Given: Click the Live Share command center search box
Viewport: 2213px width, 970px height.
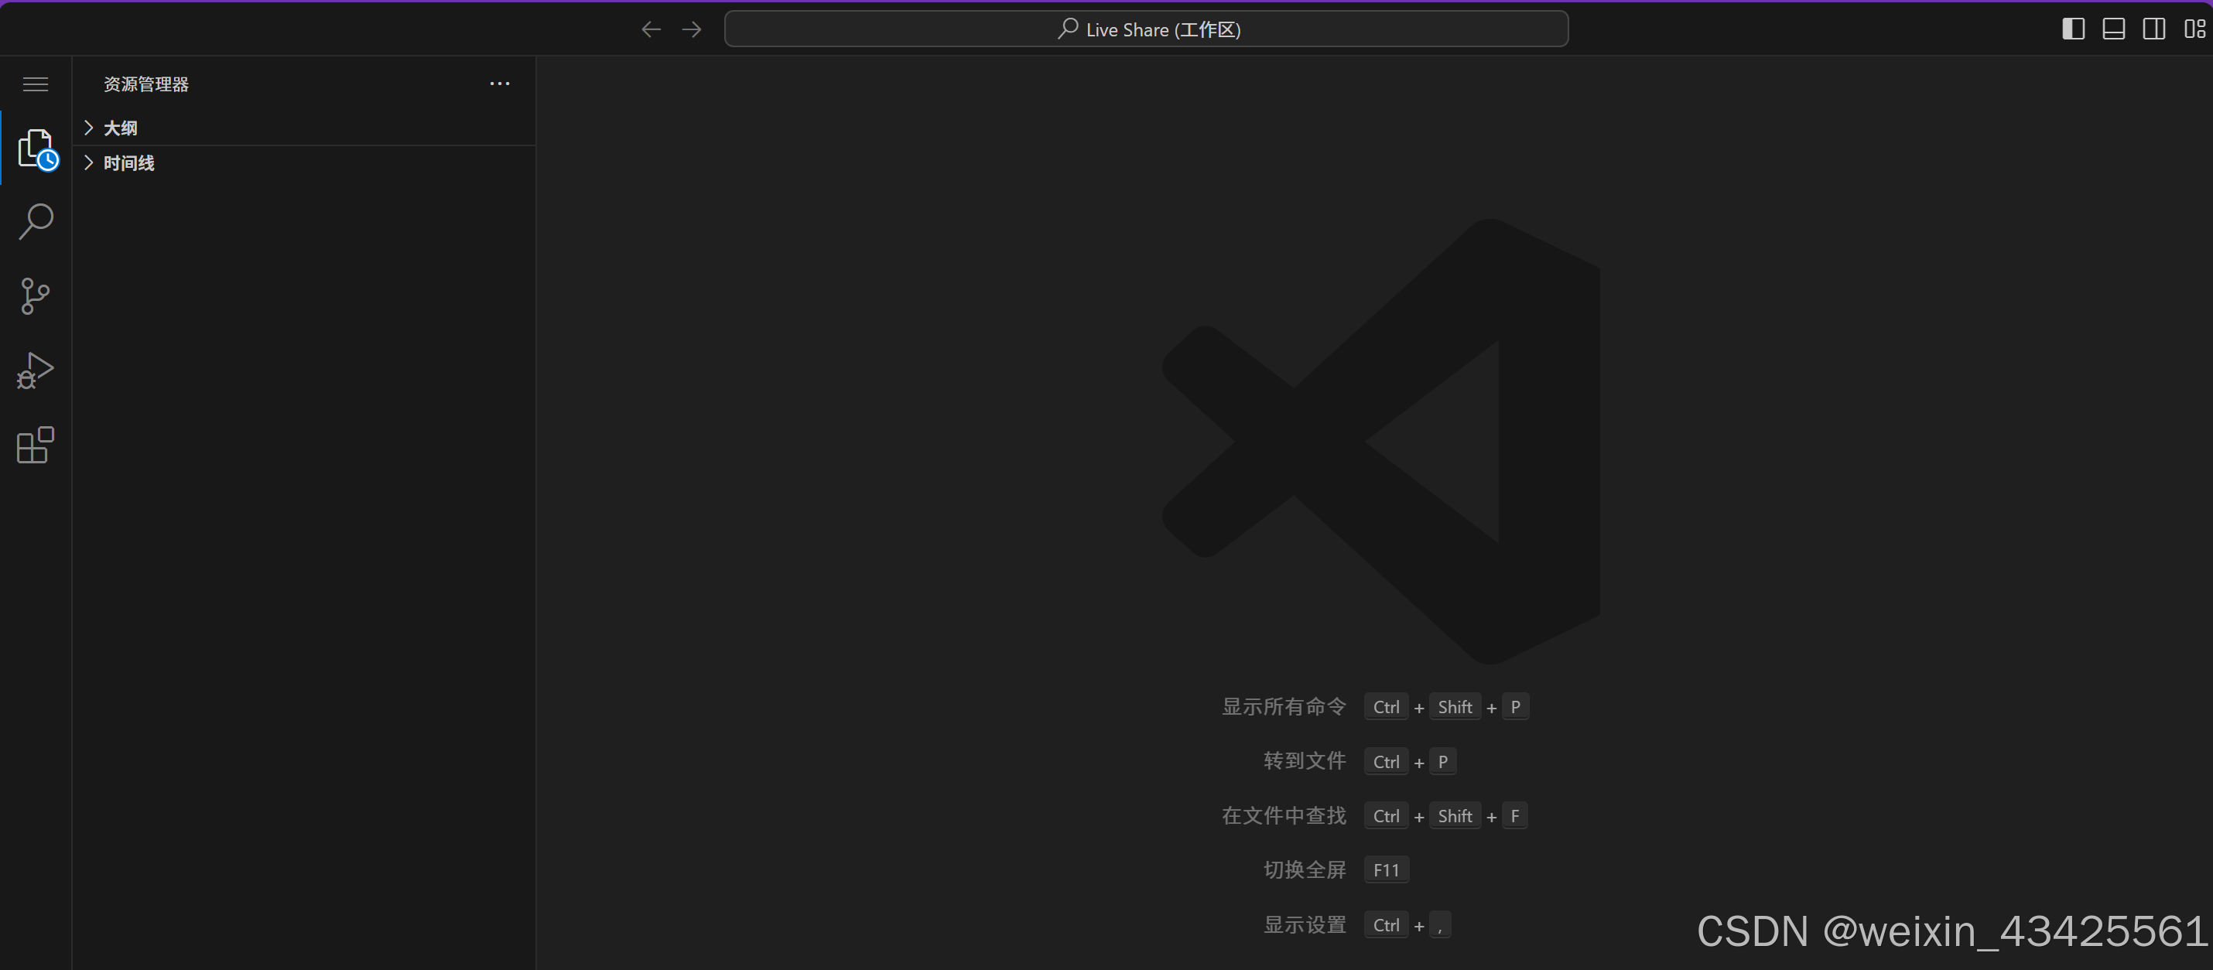Looking at the screenshot, I should (x=1146, y=29).
